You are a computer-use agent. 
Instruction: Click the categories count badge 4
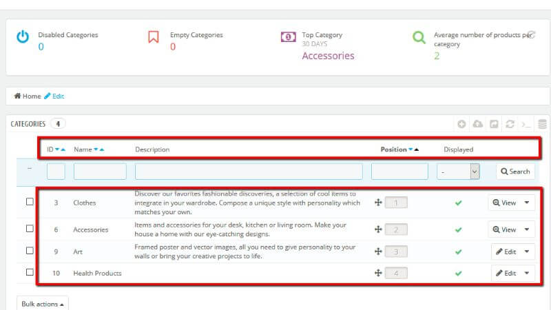pyautogui.click(x=58, y=124)
